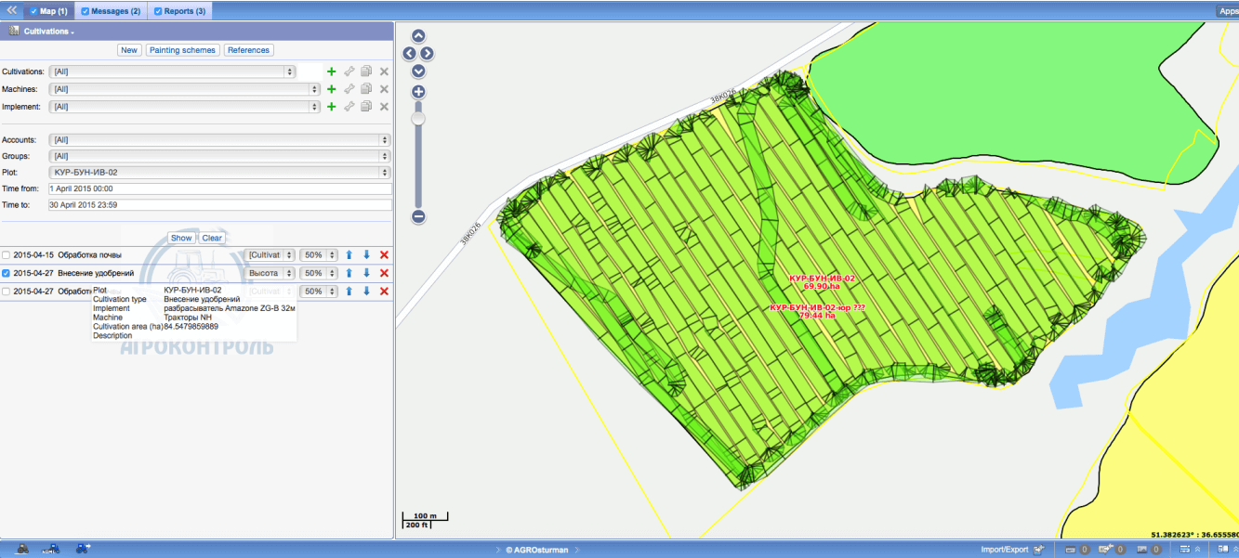The height and width of the screenshot is (558, 1239).
Task: Open the Accounts dropdown
Action: (x=219, y=139)
